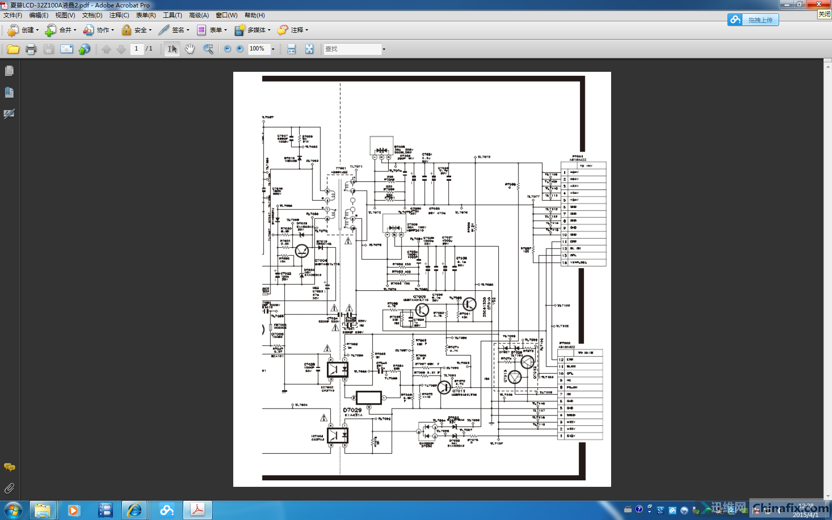Screen dimensions: 832x520
Task: Activate the Hand pan tool
Action: click(x=190, y=49)
